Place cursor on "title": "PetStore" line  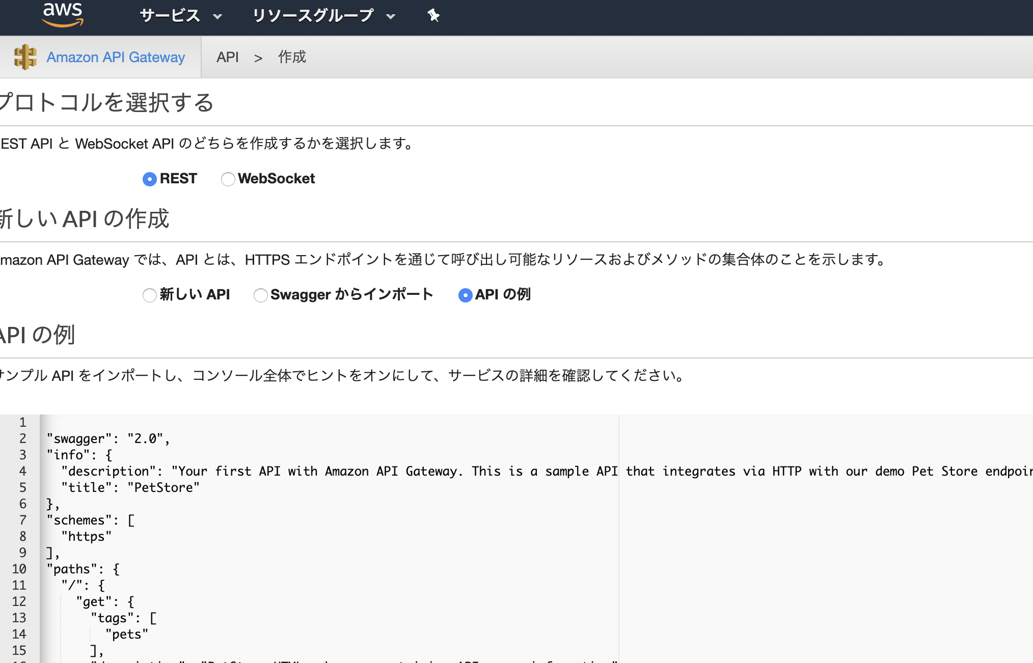coord(130,487)
